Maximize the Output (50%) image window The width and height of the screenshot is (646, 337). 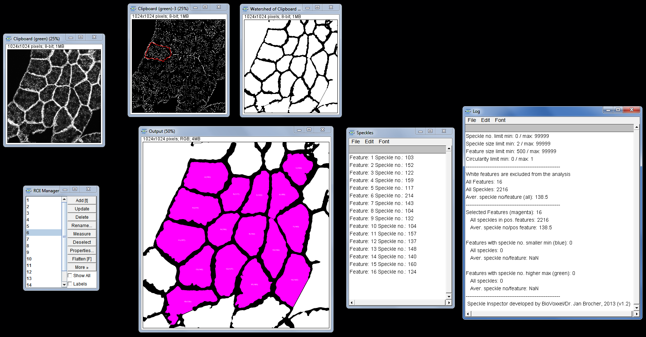click(x=309, y=130)
